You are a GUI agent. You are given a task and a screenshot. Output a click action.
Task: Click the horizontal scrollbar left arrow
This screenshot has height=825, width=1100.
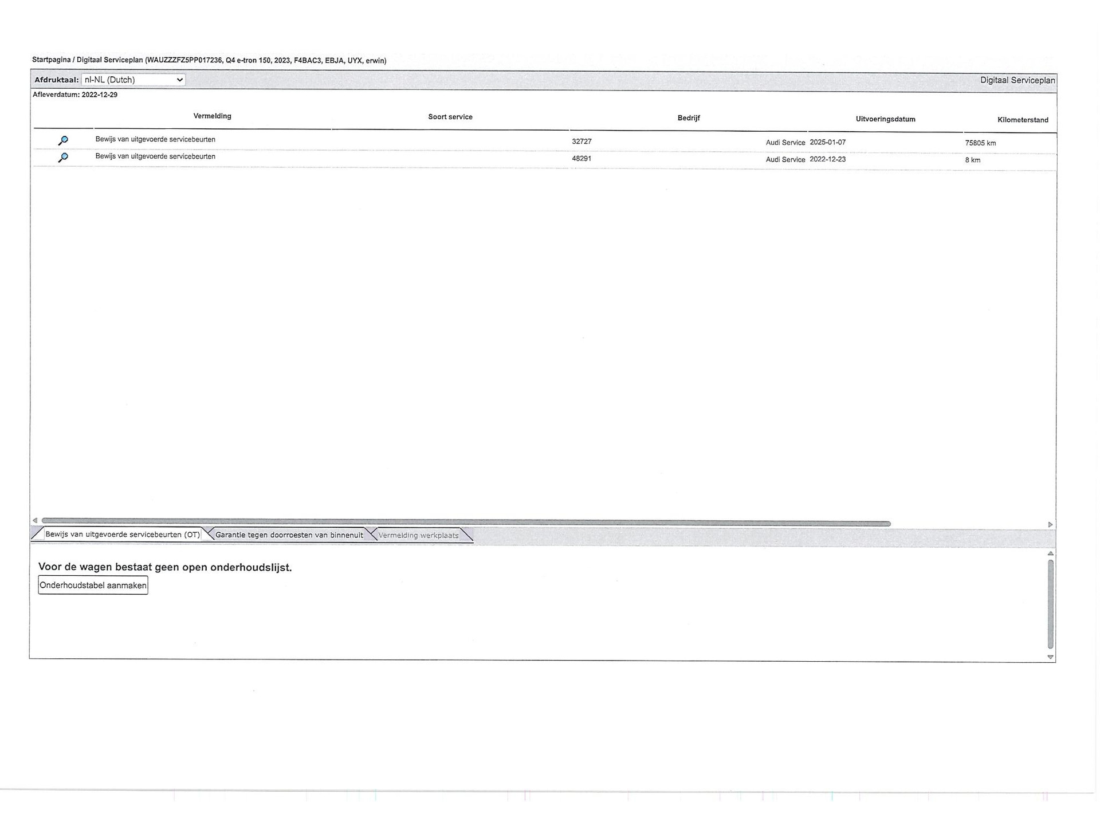click(x=35, y=521)
